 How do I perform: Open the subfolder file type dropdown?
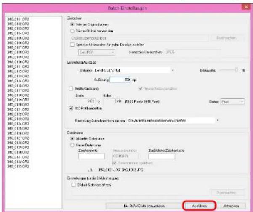[x=96, y=53]
